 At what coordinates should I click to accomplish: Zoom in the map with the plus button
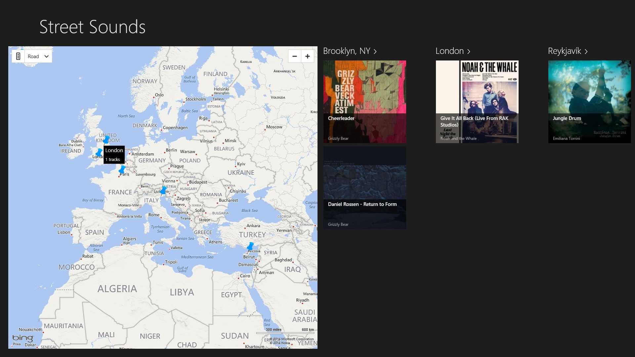pos(308,56)
